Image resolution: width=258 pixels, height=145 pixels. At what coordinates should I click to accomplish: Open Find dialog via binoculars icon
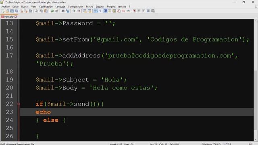[x=63, y=11]
